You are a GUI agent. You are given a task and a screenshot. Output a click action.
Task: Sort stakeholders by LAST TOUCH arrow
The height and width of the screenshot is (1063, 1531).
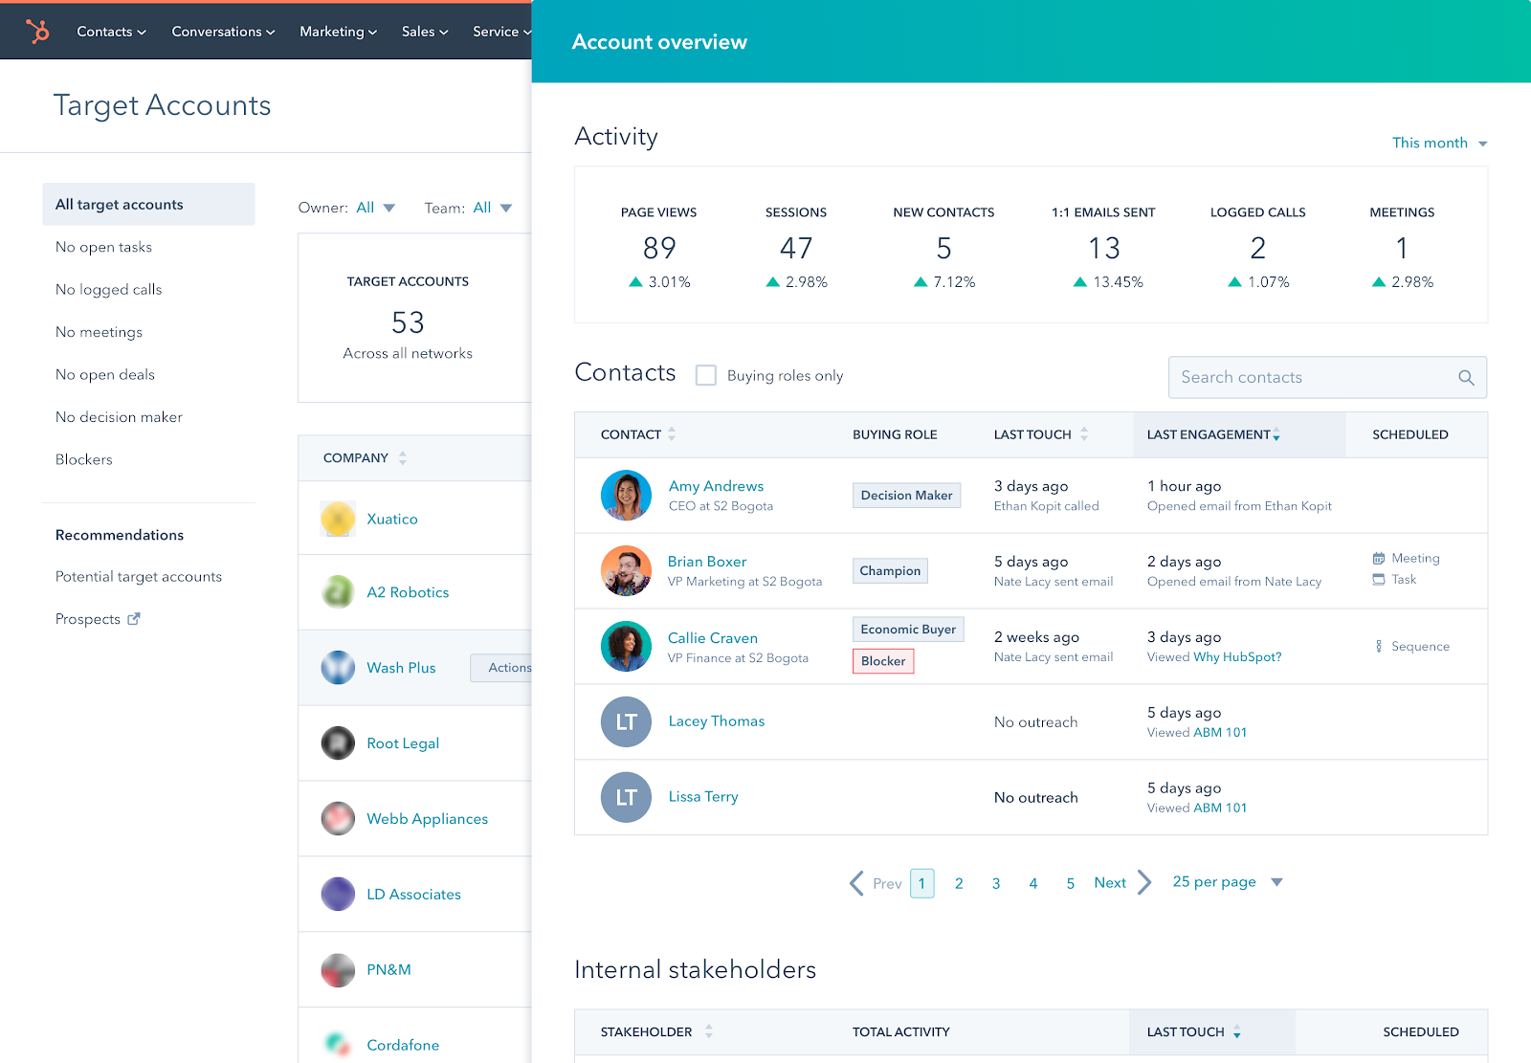(x=1237, y=1032)
